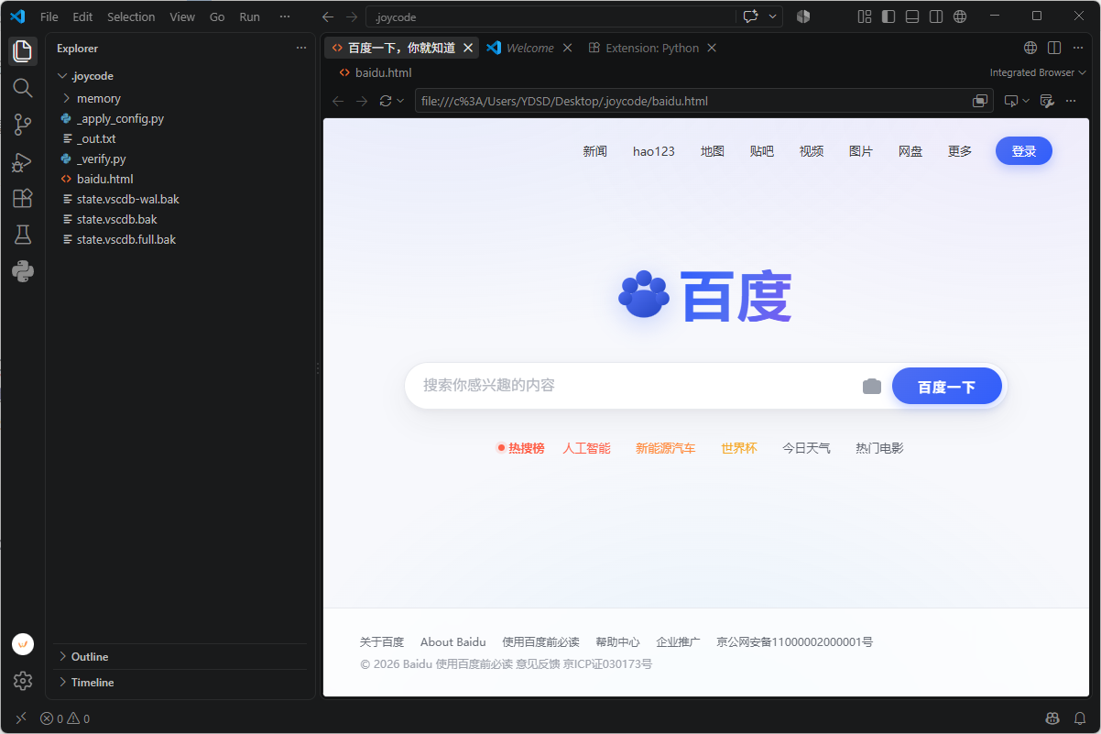Open the chat dropdown arrow in title bar
Screen dimensions: 1101x734
[x=774, y=16]
